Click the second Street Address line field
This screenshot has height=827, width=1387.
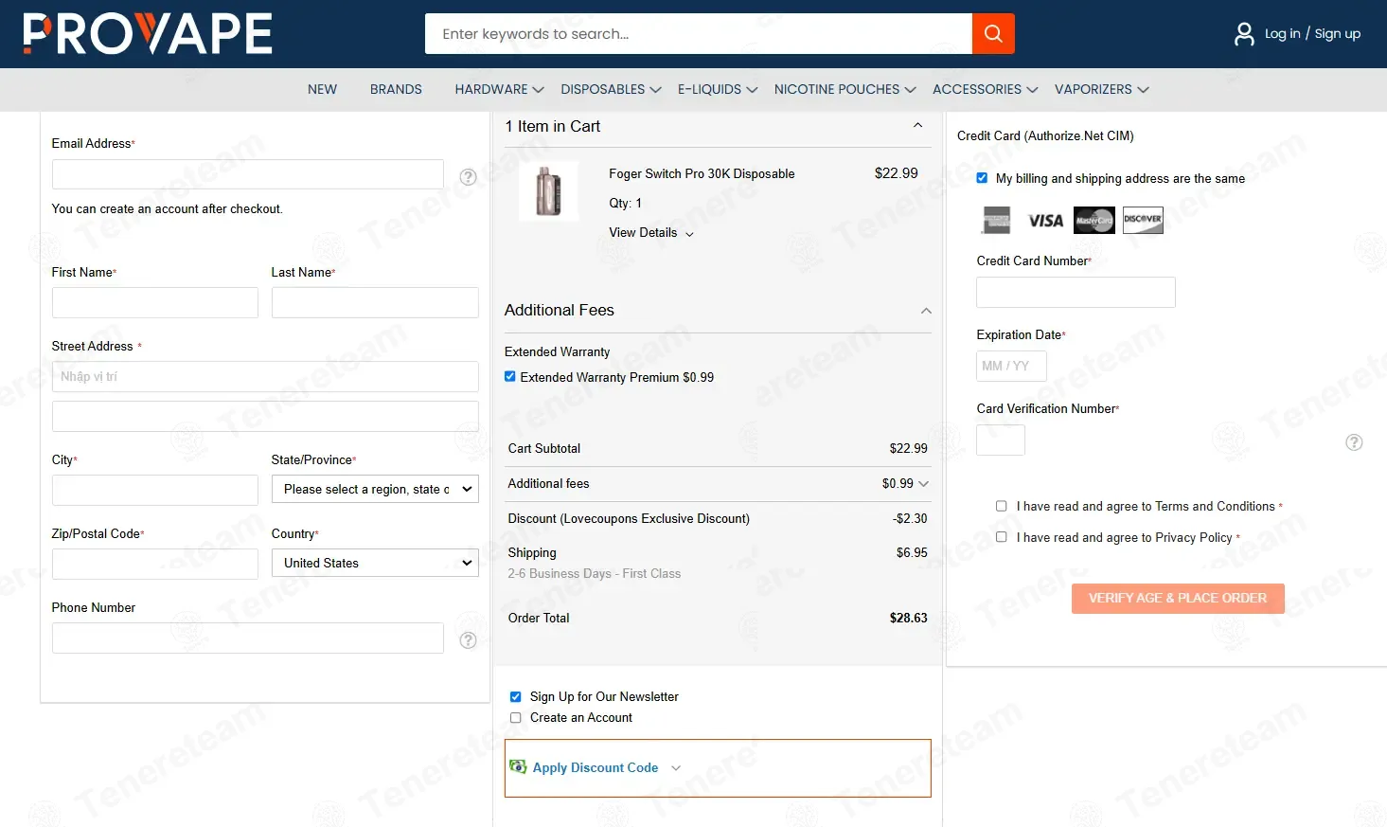point(265,417)
